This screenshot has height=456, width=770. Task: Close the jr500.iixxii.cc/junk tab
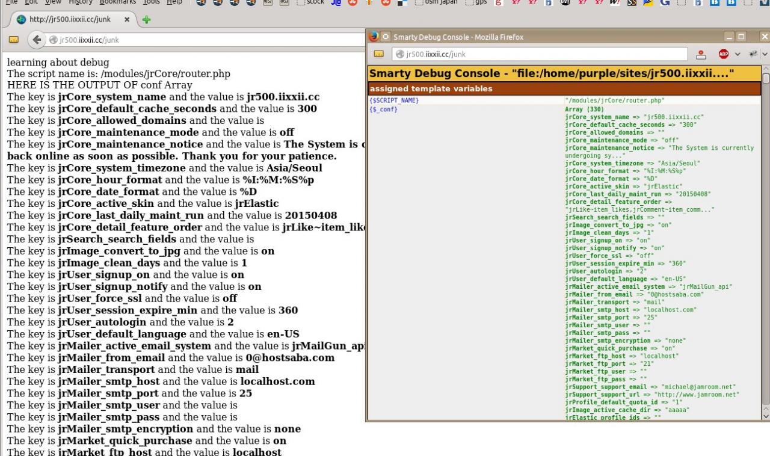(x=127, y=20)
